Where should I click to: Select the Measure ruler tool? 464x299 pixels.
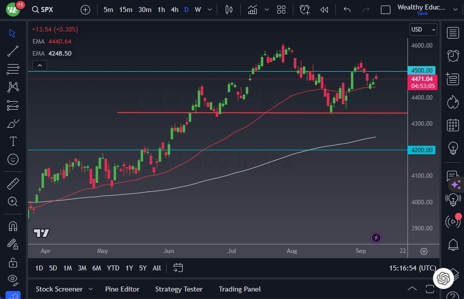click(x=13, y=184)
